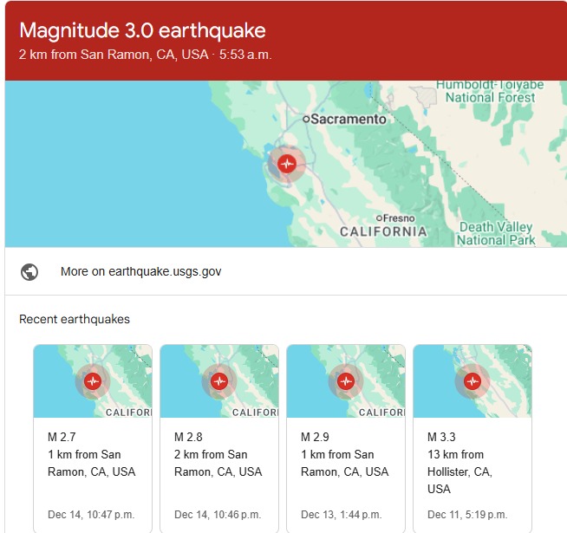Click the Fresno label on the map
Viewport: 567px width, 533px height.
(x=399, y=218)
